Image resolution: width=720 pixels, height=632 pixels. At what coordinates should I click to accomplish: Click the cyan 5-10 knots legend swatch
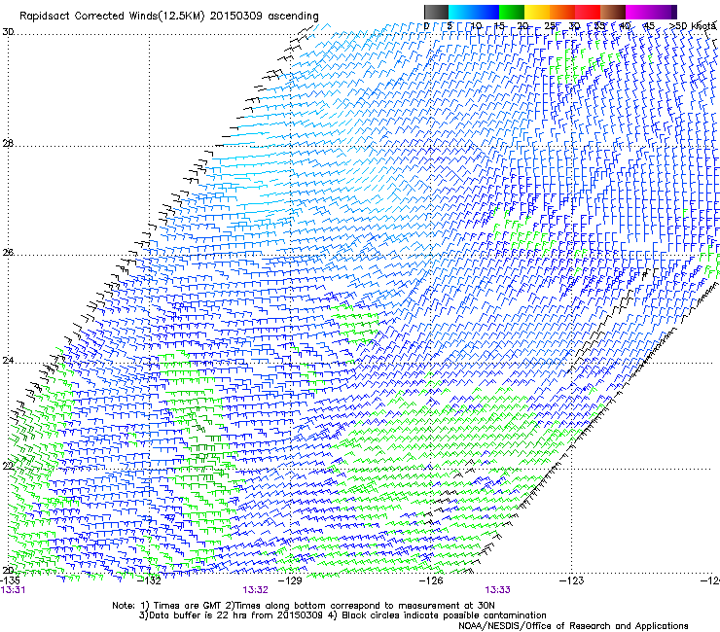pos(461,13)
